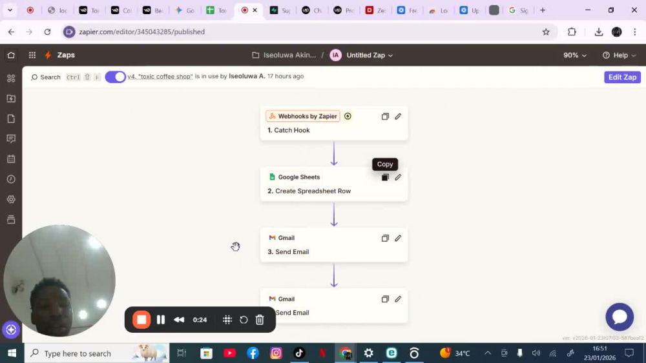The image size is (646, 363).
Task: Open the calendar sidebar icon
Action: (x=11, y=159)
